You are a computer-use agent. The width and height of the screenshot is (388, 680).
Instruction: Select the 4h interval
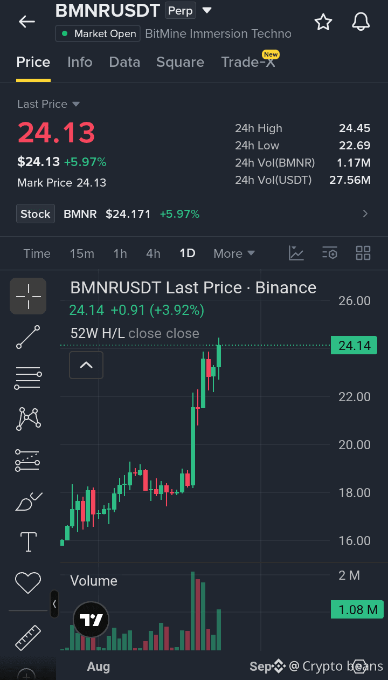click(x=154, y=253)
